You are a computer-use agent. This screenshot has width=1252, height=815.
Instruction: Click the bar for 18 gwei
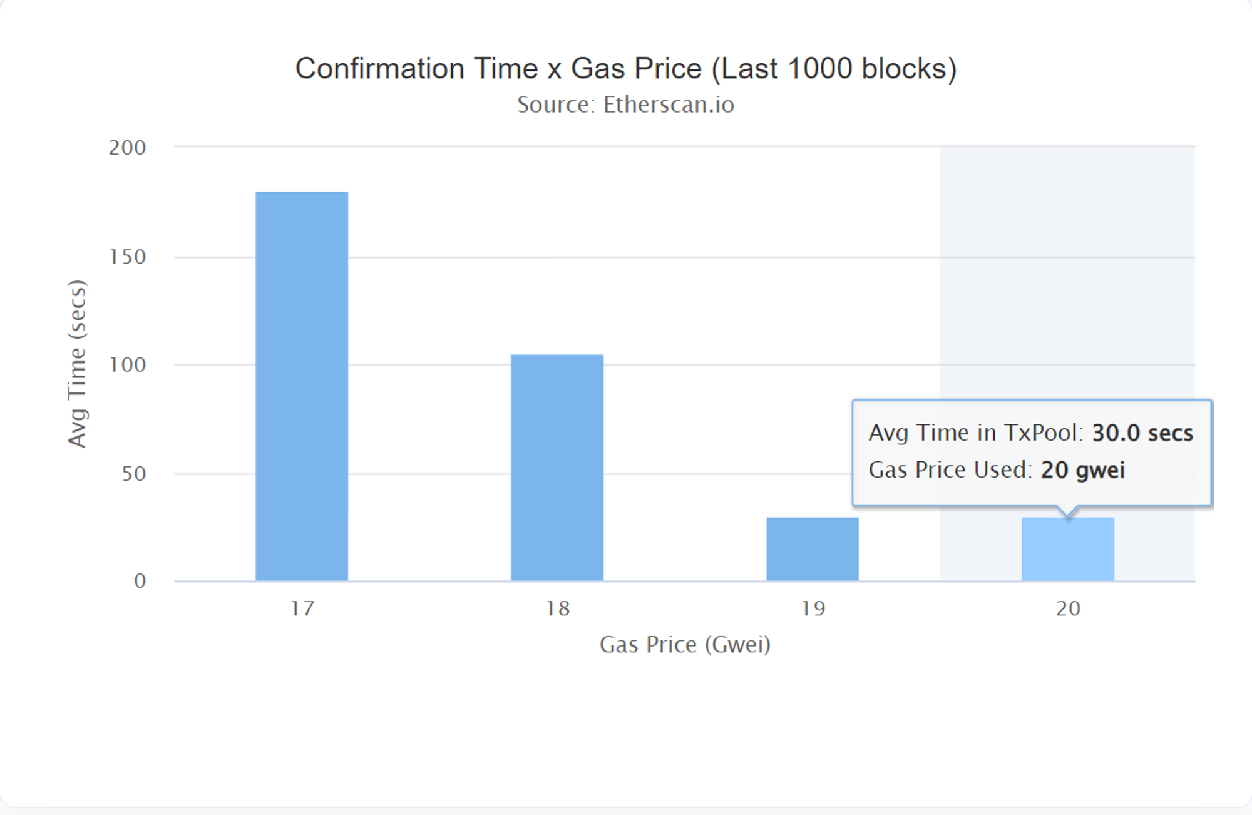[x=557, y=467]
